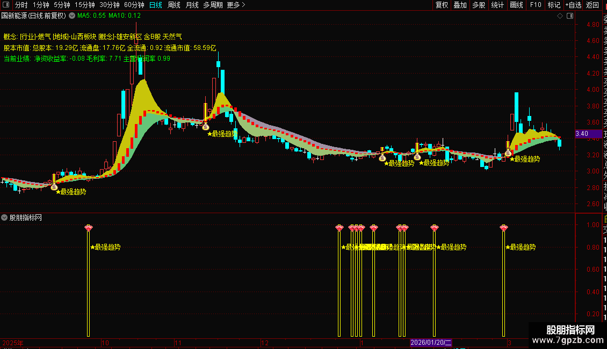Click the money bag icon near March
Viewport: 607px width, 349px height.
[508, 153]
